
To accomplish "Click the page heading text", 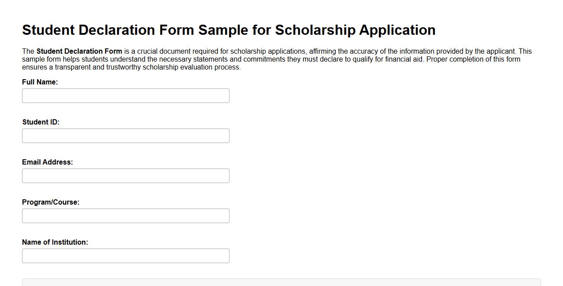I will [229, 30].
